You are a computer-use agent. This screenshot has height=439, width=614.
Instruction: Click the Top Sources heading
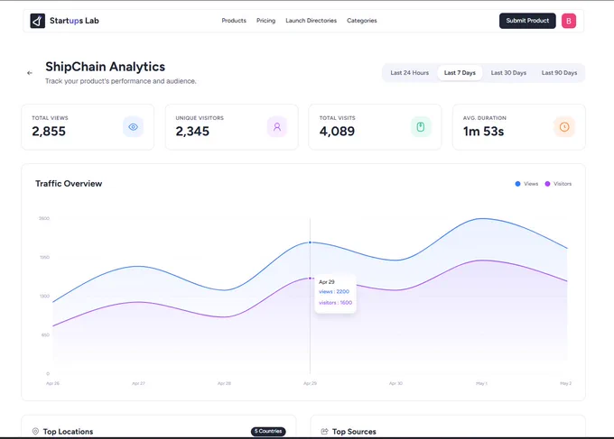click(x=354, y=432)
